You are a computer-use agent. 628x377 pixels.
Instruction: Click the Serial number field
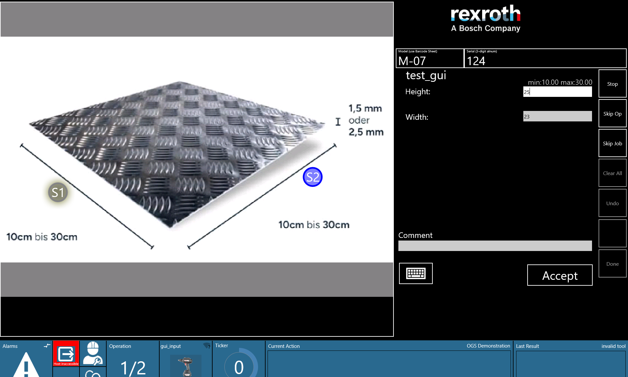pos(545,58)
